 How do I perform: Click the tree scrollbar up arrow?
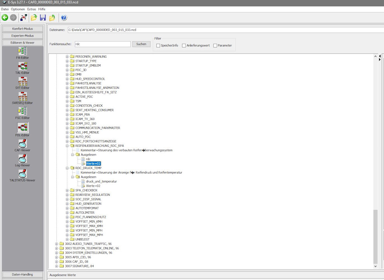376,56
